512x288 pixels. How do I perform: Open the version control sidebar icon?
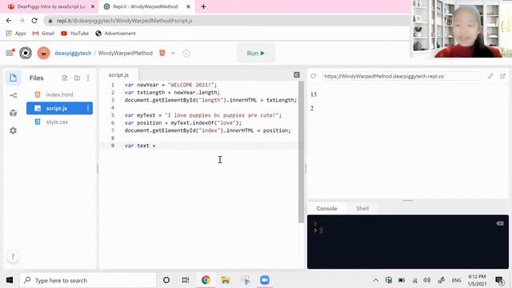coord(13,95)
